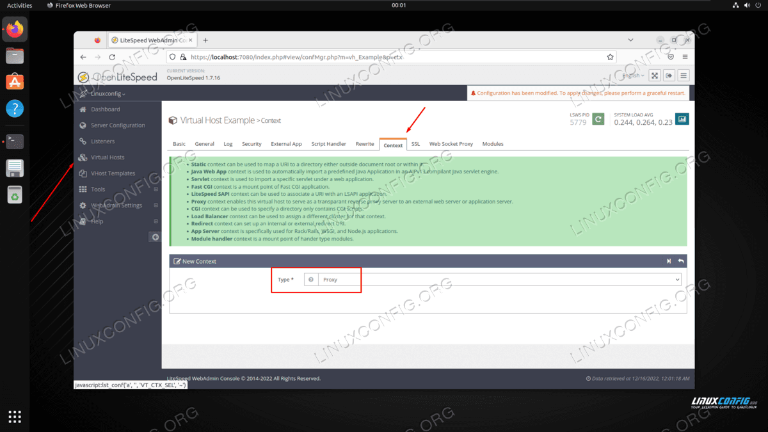Click the Activities button
The width and height of the screenshot is (768, 432).
pyautogui.click(x=20, y=5)
